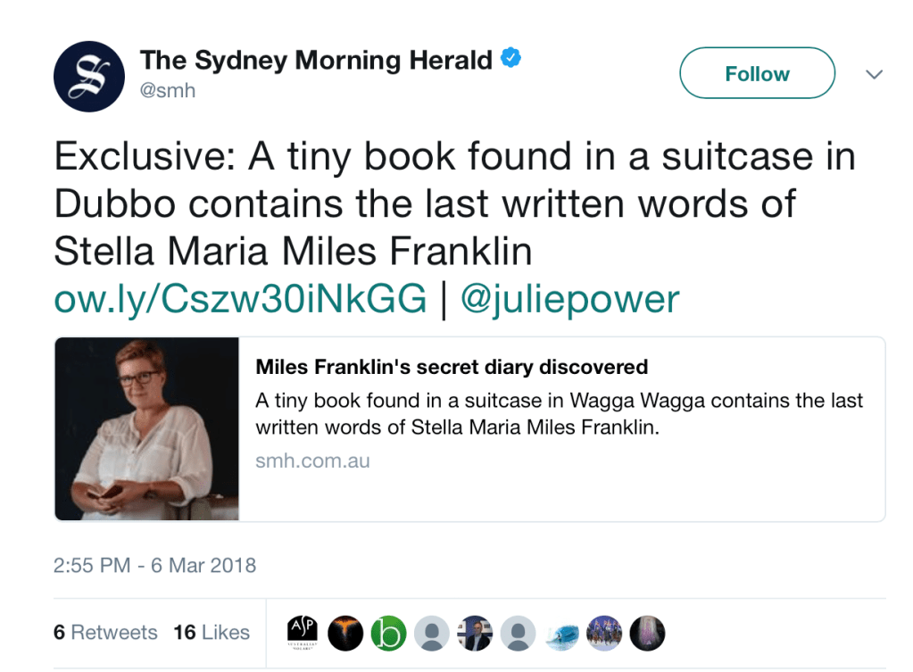Click the article card woman thumbnail
The image size is (913, 672).
coord(147,428)
